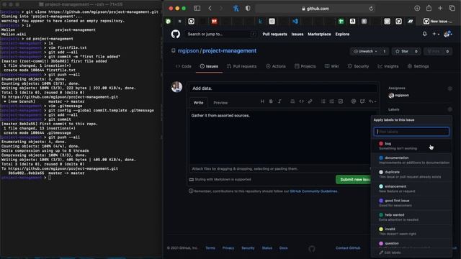Open the mgipson owner link

[x=188, y=51]
